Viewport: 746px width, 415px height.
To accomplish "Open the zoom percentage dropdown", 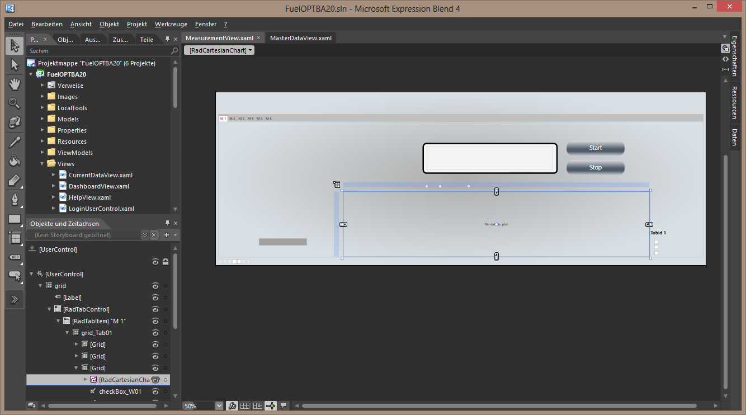I will (219, 405).
